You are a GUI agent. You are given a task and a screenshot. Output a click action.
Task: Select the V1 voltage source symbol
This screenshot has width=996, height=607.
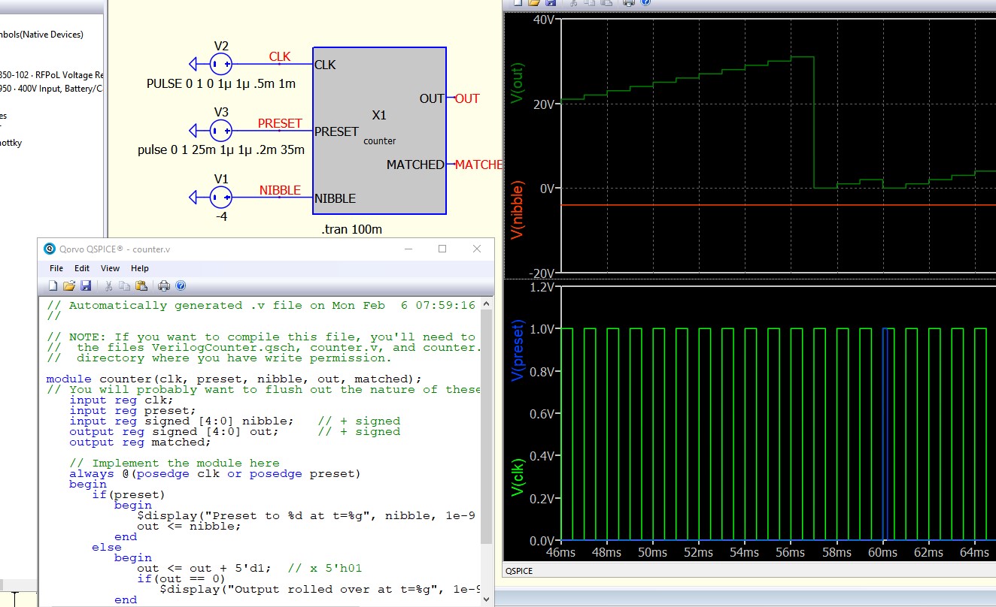pos(221,198)
